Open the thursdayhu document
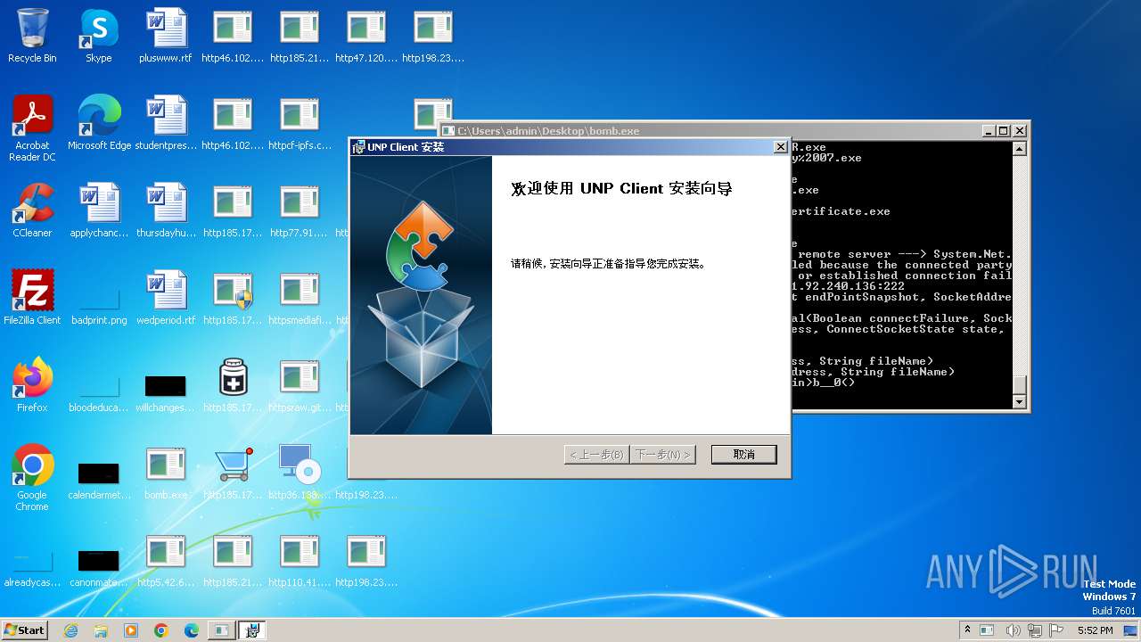The image size is (1141, 642). tap(166, 210)
